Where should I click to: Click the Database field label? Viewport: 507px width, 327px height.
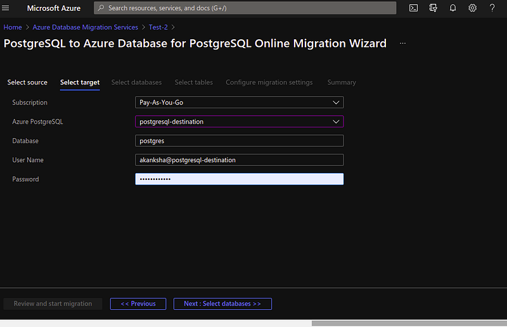pos(25,141)
